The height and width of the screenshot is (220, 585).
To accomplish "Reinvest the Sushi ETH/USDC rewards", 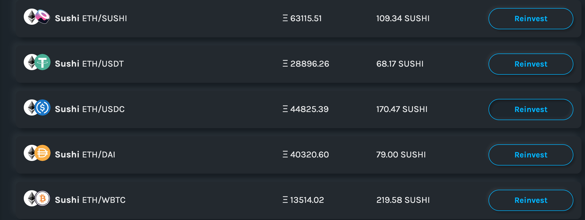I will [x=531, y=109].
